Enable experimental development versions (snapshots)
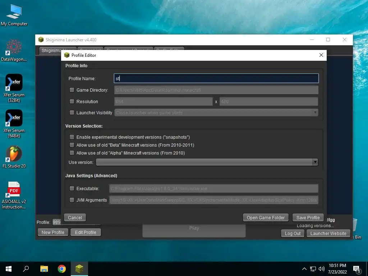Viewport: 368px width, 276px height. coord(72,137)
